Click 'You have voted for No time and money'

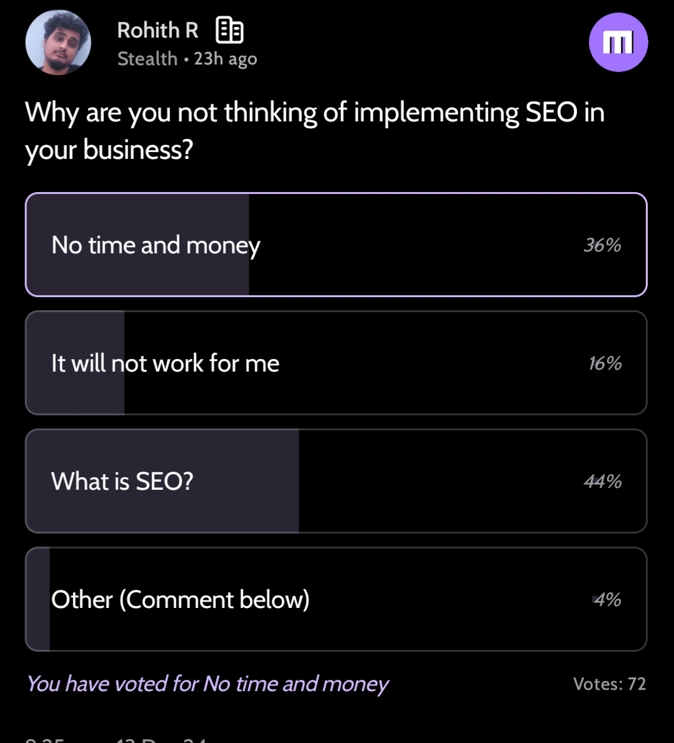coord(207,684)
